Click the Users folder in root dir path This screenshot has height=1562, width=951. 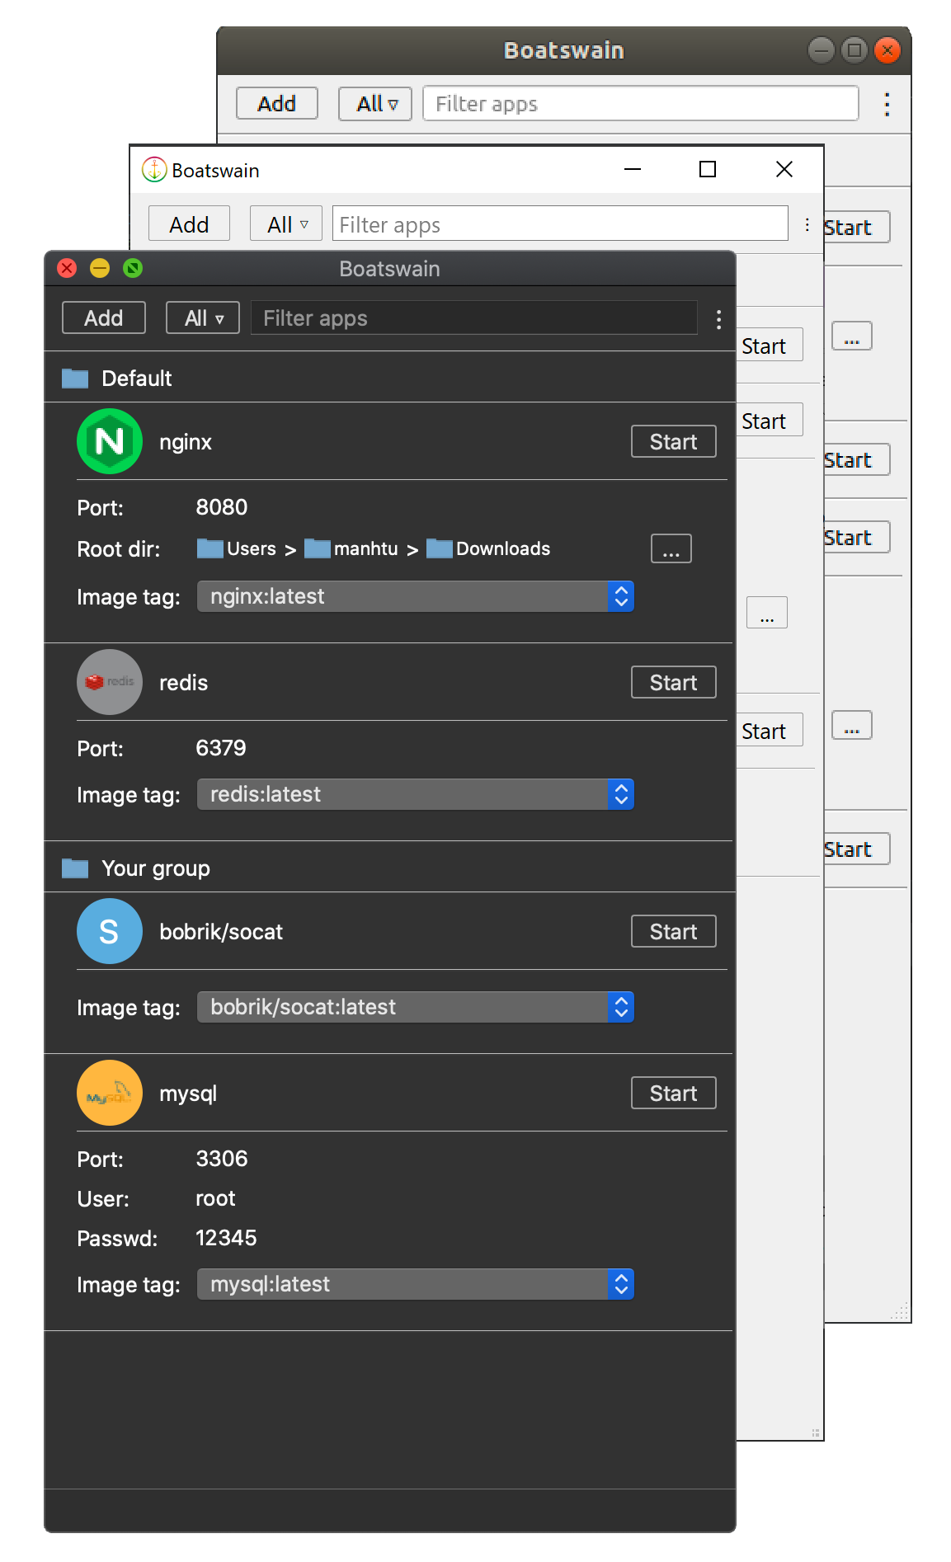click(x=237, y=548)
